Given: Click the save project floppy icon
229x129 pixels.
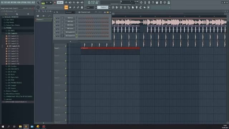Looking at the screenshot, I should pos(157,3).
